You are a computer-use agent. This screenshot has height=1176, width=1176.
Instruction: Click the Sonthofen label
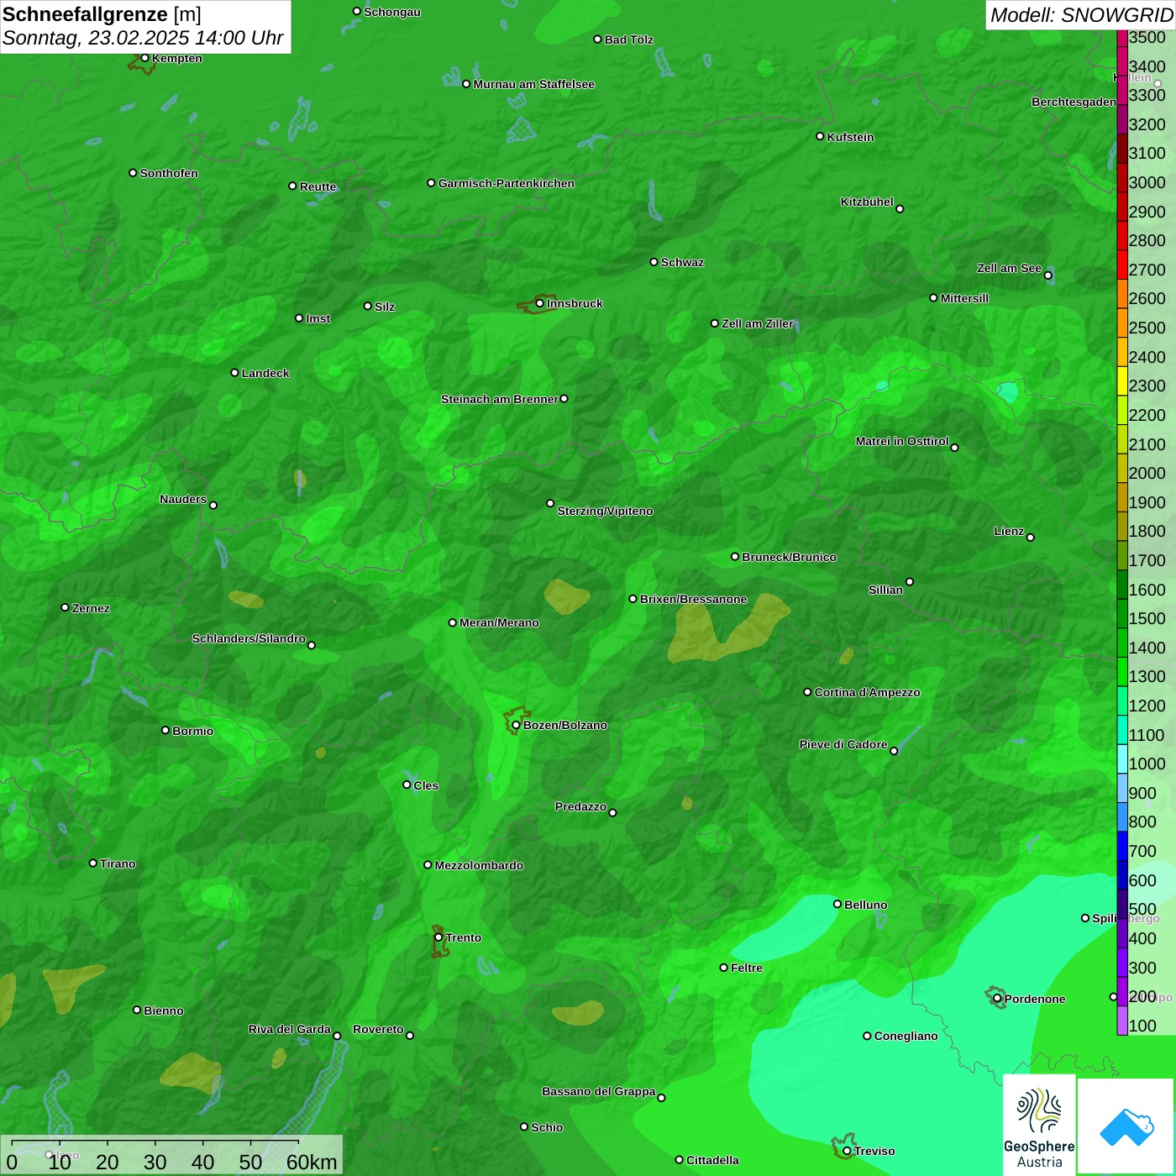169,173
